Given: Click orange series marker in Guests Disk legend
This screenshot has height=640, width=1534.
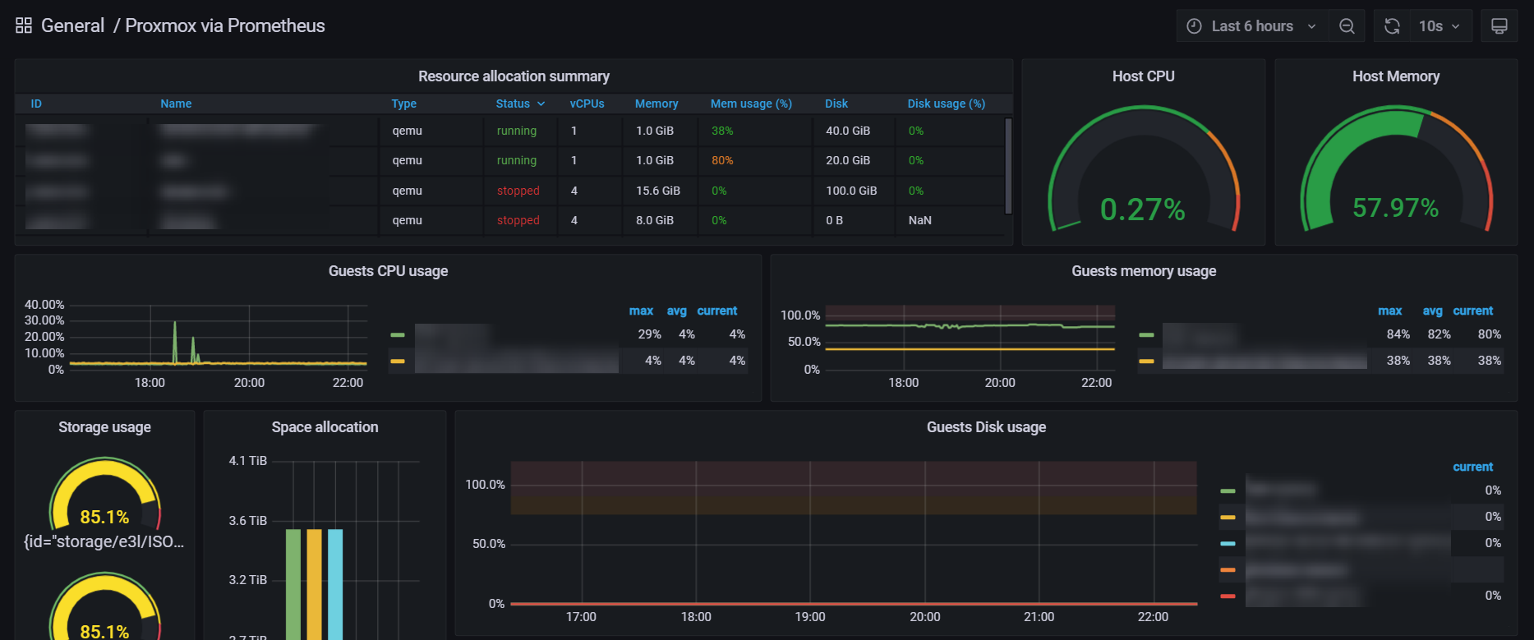Looking at the screenshot, I should point(1228,569).
